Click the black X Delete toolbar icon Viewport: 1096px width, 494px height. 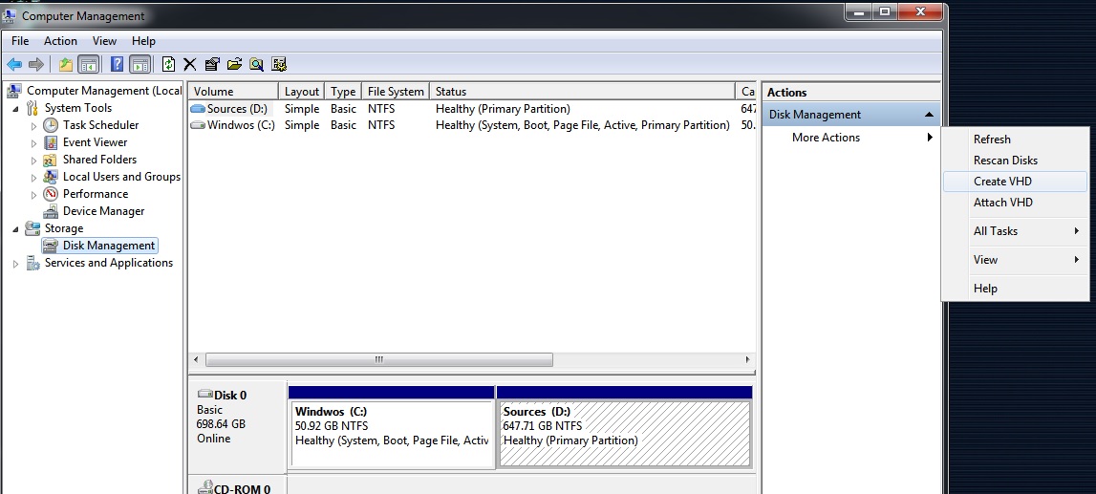(x=189, y=64)
